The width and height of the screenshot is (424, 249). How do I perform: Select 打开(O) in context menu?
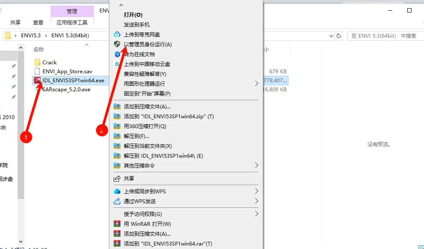[133, 15]
